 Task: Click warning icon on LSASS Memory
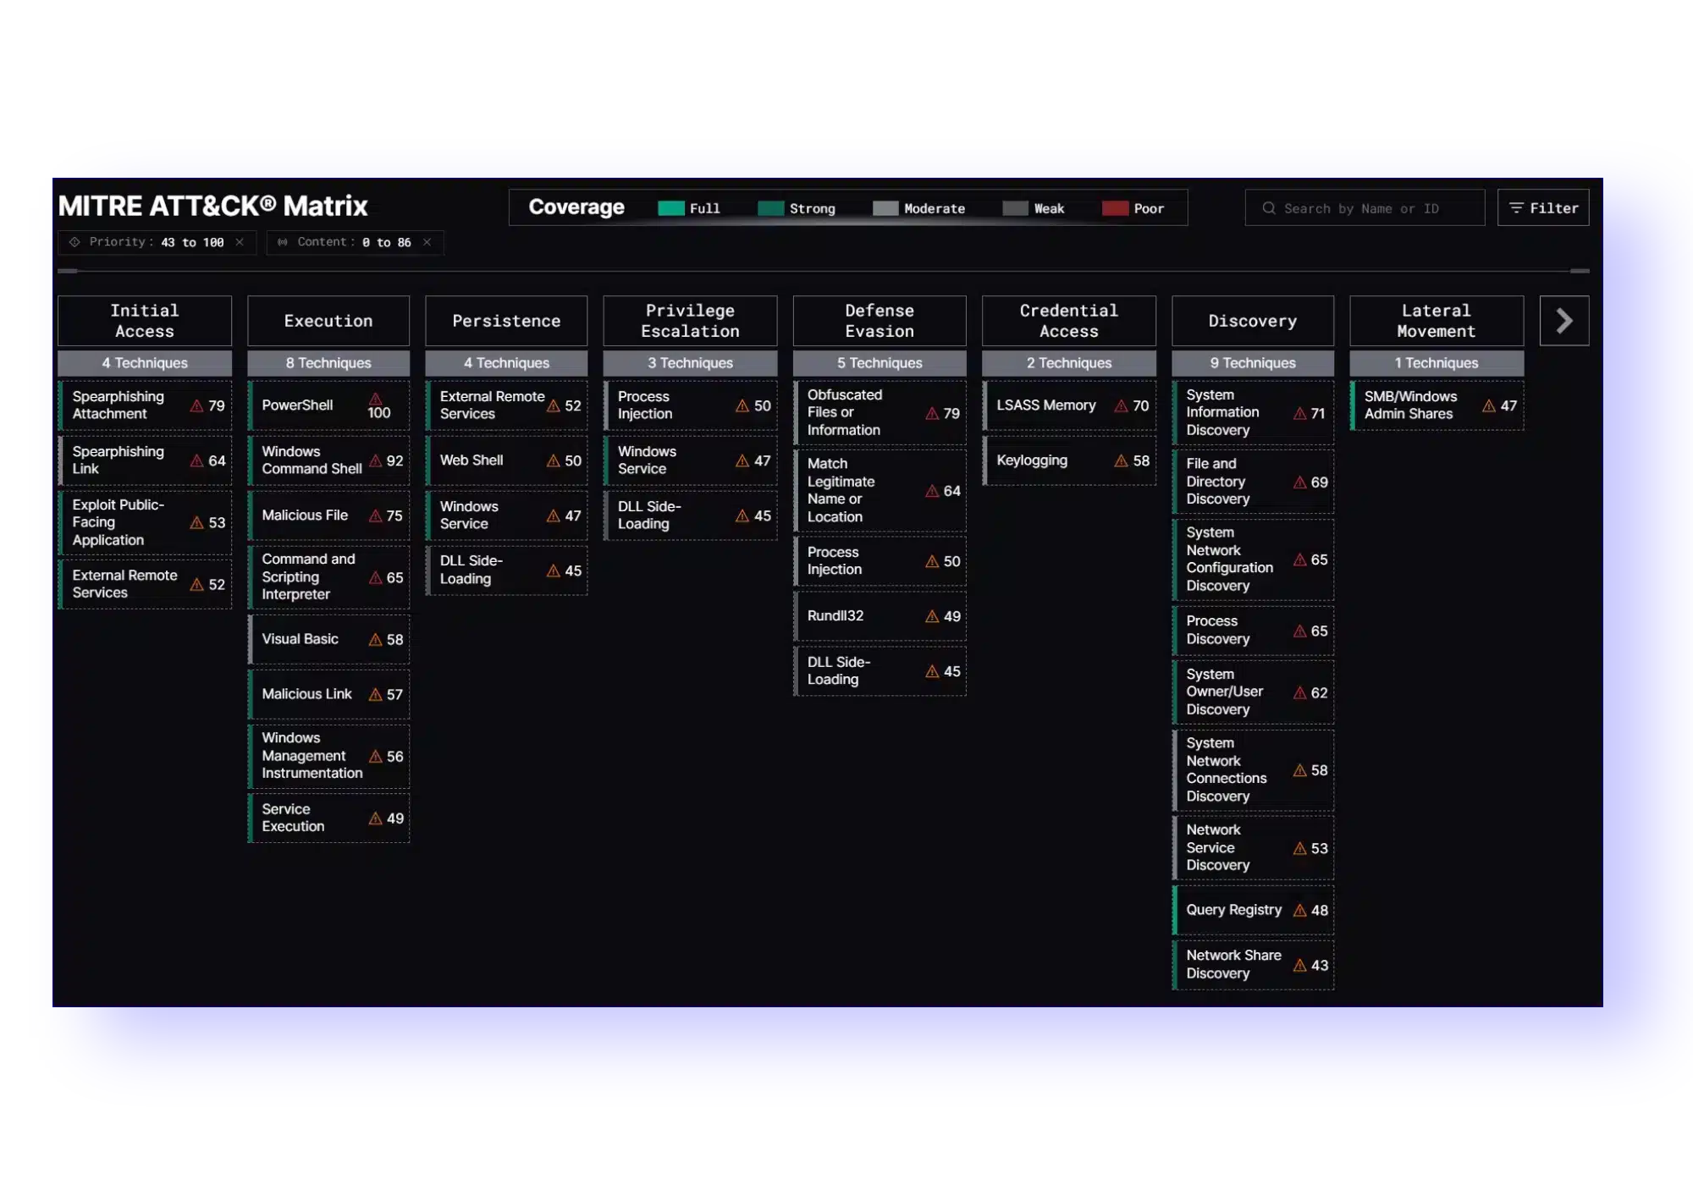1122,405
